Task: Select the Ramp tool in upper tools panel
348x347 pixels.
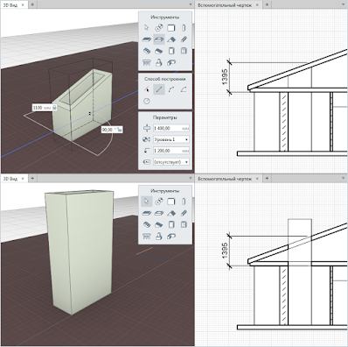Action: point(159,51)
